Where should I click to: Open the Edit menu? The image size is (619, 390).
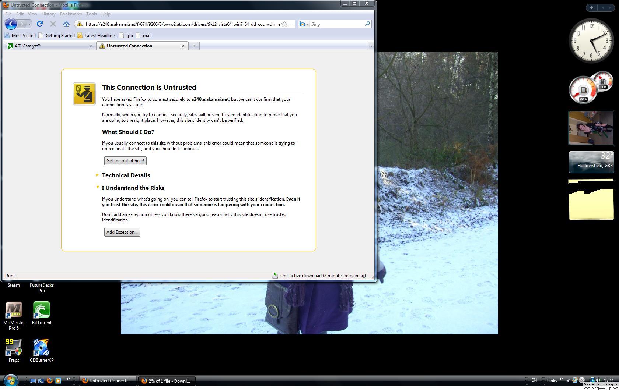point(20,14)
